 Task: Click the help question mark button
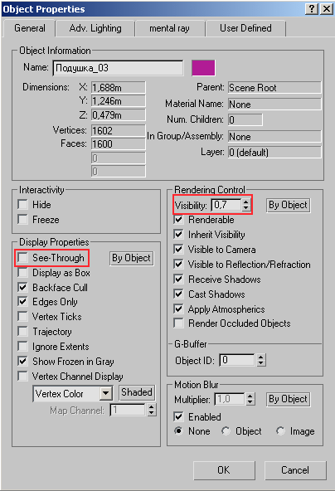312,8
